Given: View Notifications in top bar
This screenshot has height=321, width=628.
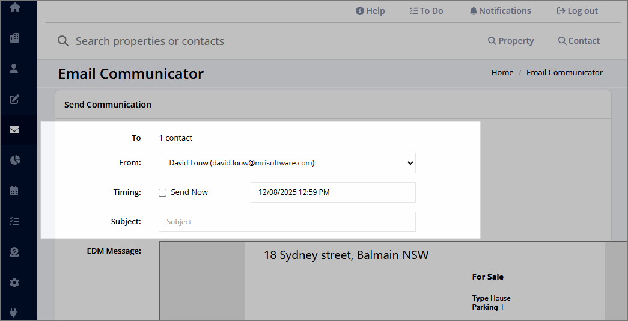Looking at the screenshot, I should click(x=500, y=11).
